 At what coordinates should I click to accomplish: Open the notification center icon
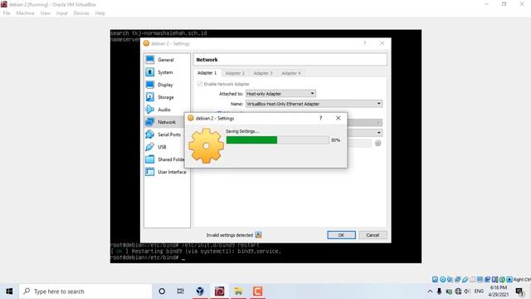pos(519,292)
